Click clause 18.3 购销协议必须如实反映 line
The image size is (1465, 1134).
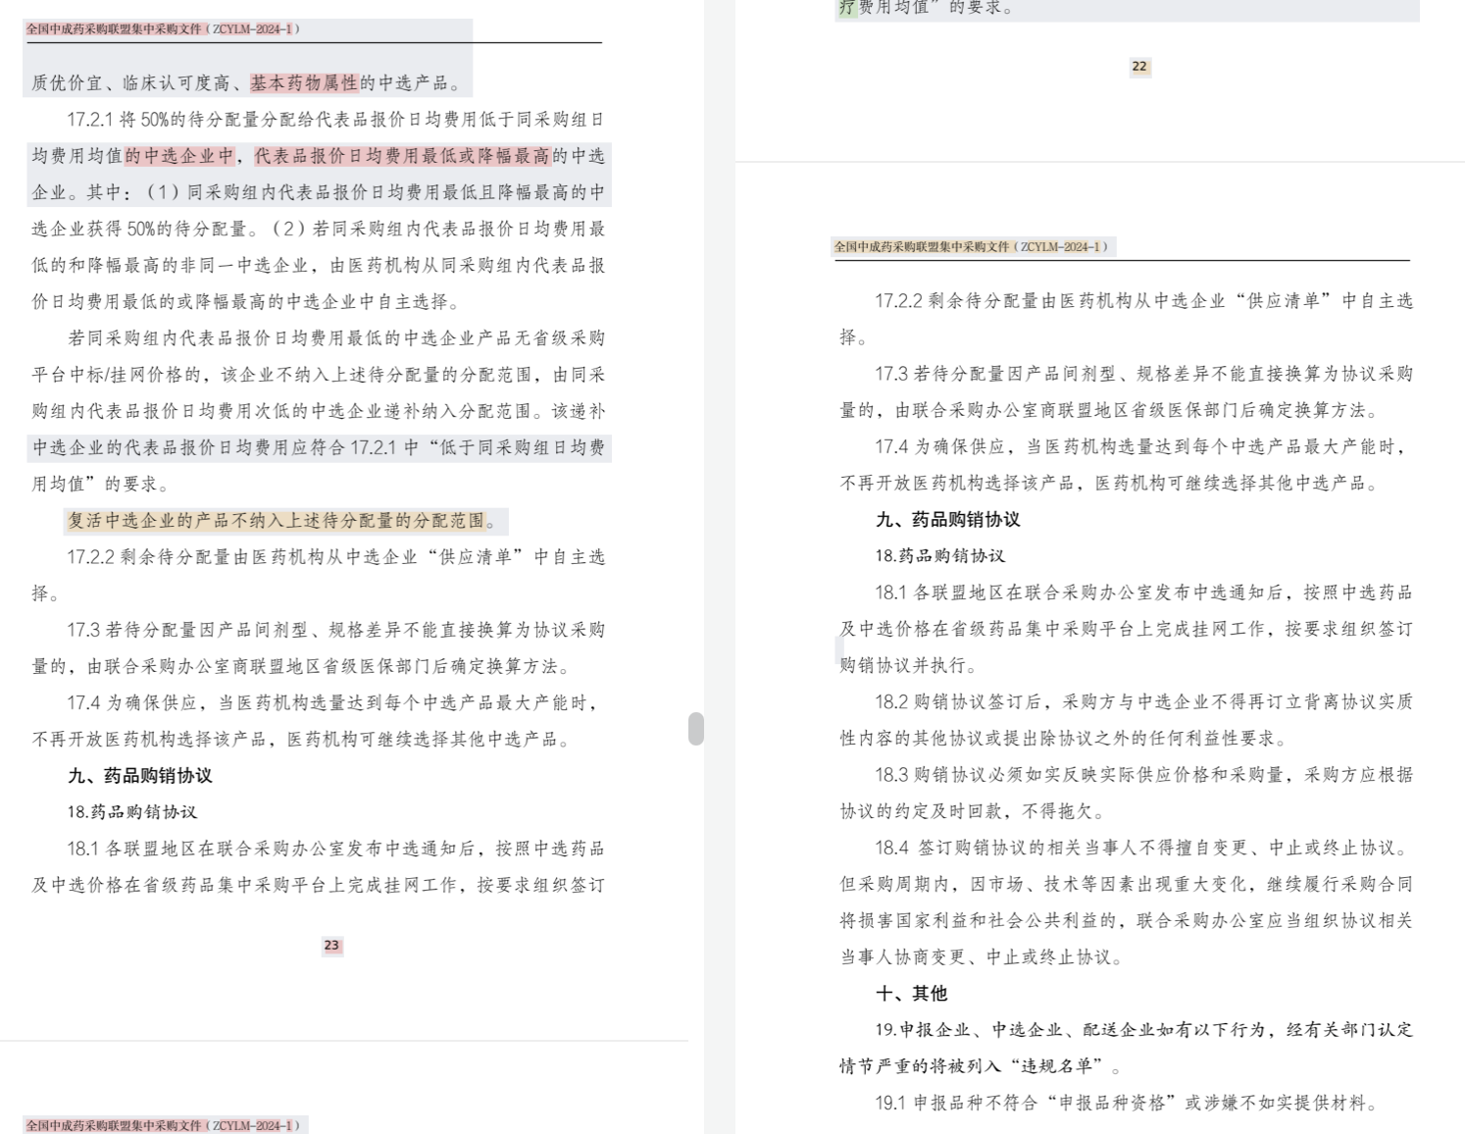[x=1143, y=775]
